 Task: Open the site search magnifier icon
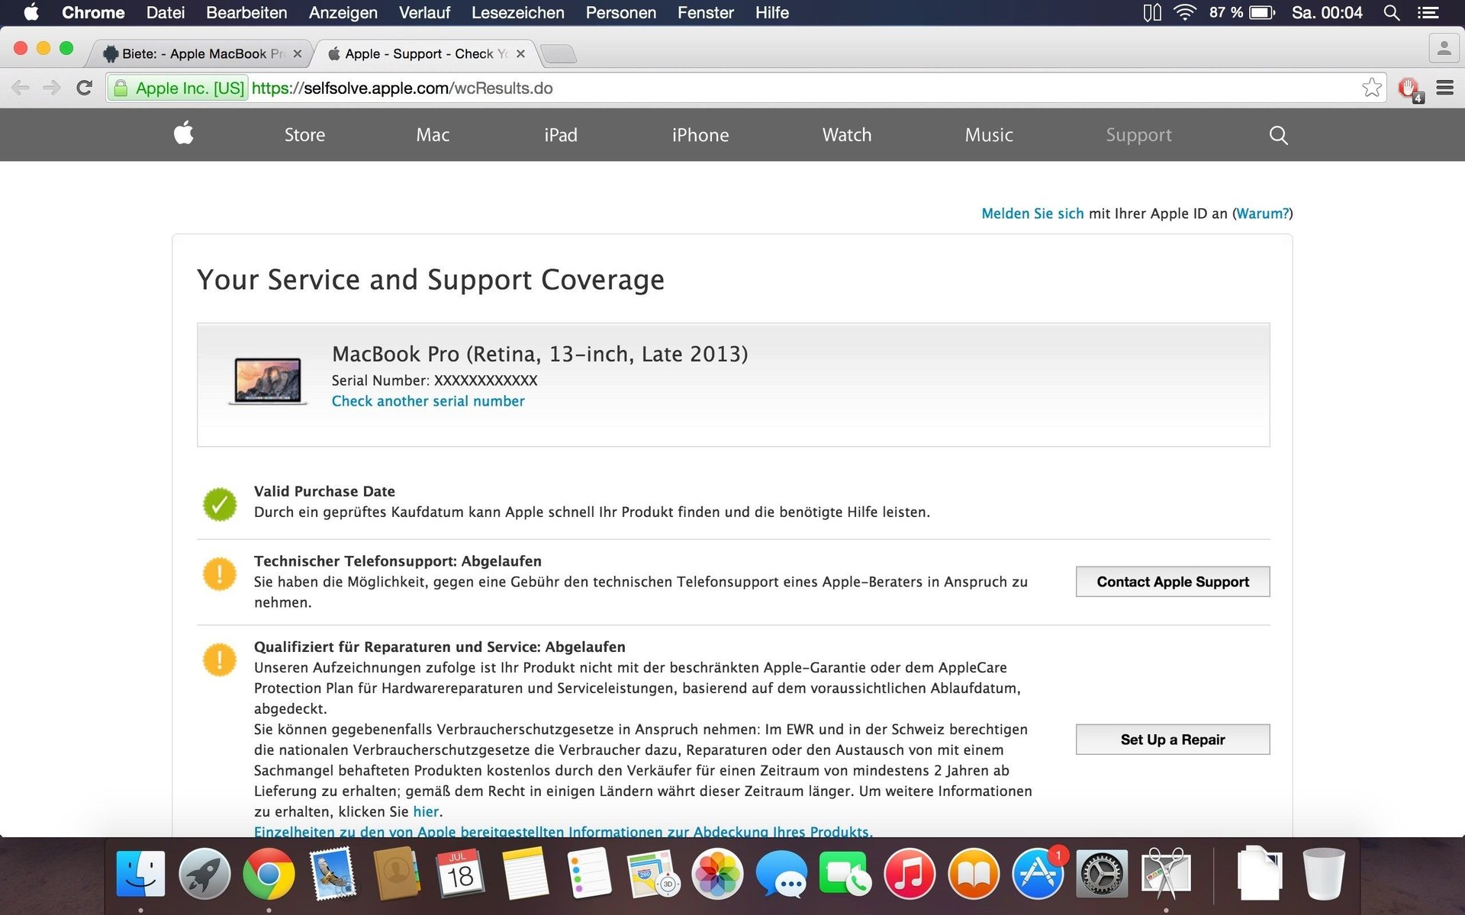(x=1278, y=135)
